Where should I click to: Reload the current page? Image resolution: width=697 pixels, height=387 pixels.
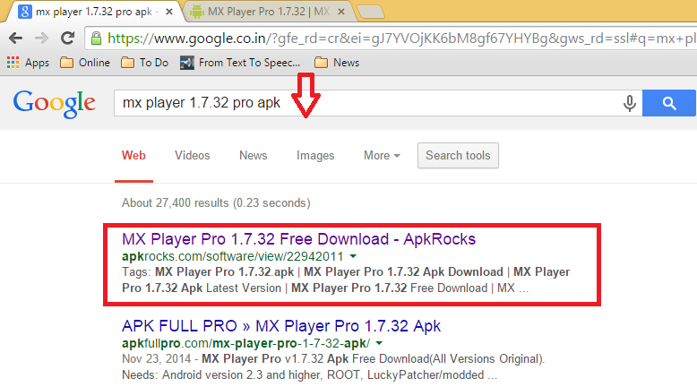click(x=67, y=39)
